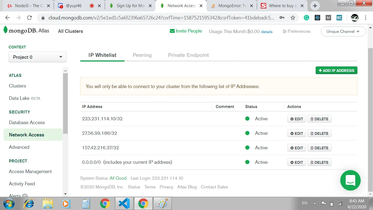Screen dimensions: 373x210
Task: Click the system clock in the taskbar
Action: pos(357,204)
